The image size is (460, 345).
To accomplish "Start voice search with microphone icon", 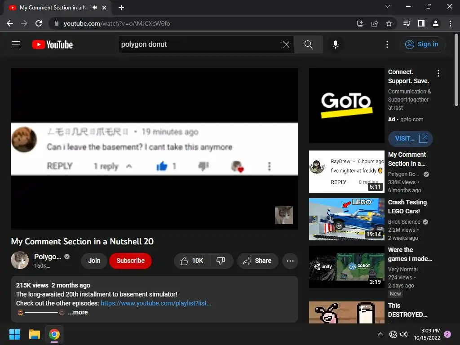I will coord(336,44).
